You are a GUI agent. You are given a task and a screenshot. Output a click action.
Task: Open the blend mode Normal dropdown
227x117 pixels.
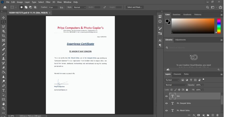[x=175, y=85]
